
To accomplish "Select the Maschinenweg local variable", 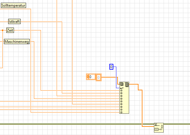I will coord(17,42).
